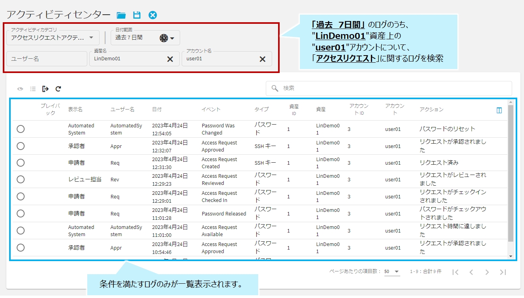Click the レビュー担当 display name cell

click(x=85, y=179)
